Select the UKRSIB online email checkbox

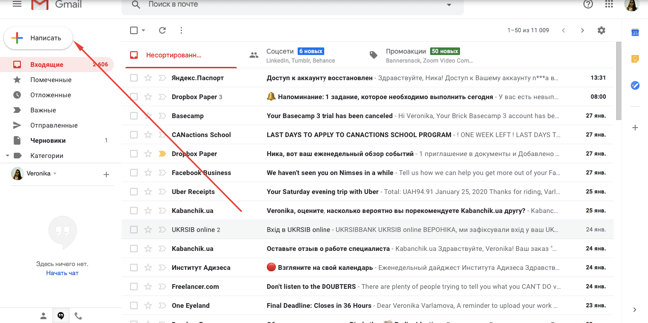(134, 230)
